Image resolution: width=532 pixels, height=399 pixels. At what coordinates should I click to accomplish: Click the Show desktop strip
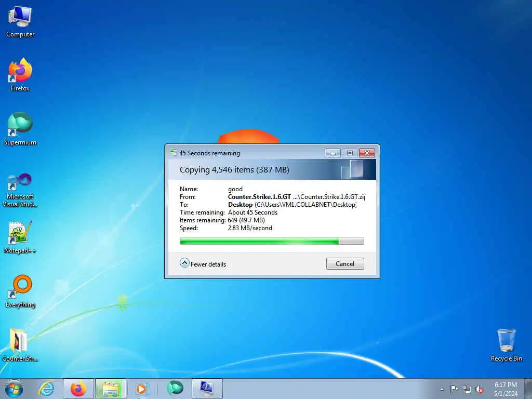[x=528, y=389]
